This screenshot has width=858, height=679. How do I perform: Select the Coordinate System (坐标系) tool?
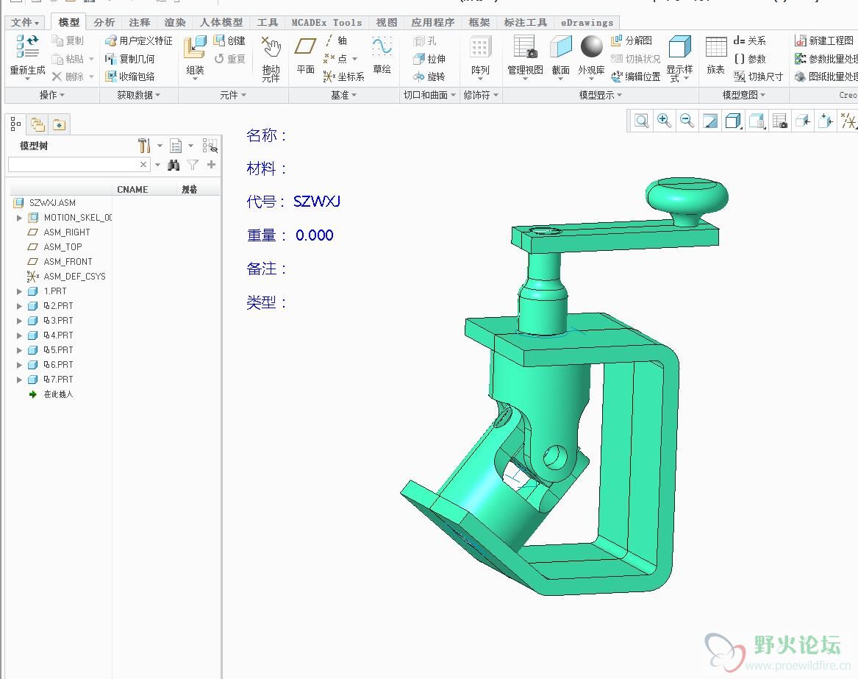coord(343,77)
